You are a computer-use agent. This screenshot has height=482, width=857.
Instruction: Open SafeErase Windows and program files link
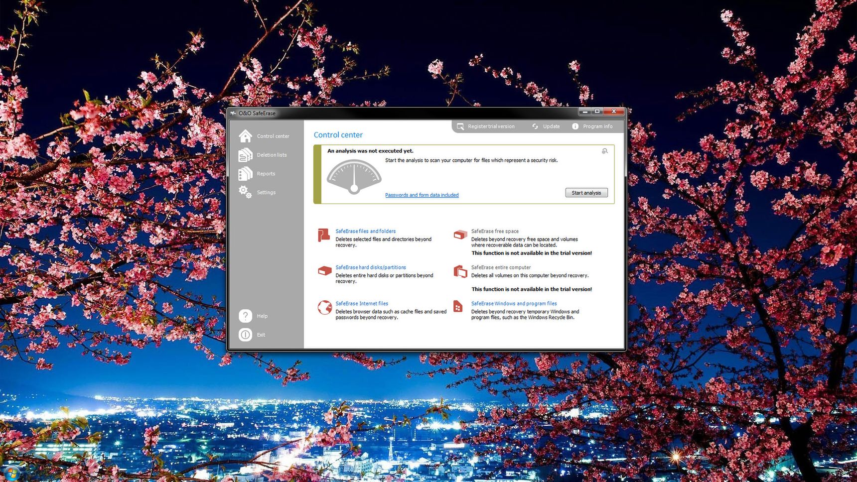click(514, 303)
